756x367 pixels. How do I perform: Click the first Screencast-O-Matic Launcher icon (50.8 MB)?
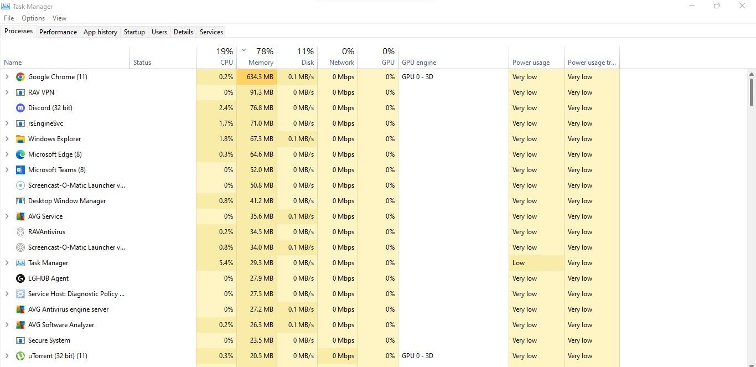click(20, 185)
